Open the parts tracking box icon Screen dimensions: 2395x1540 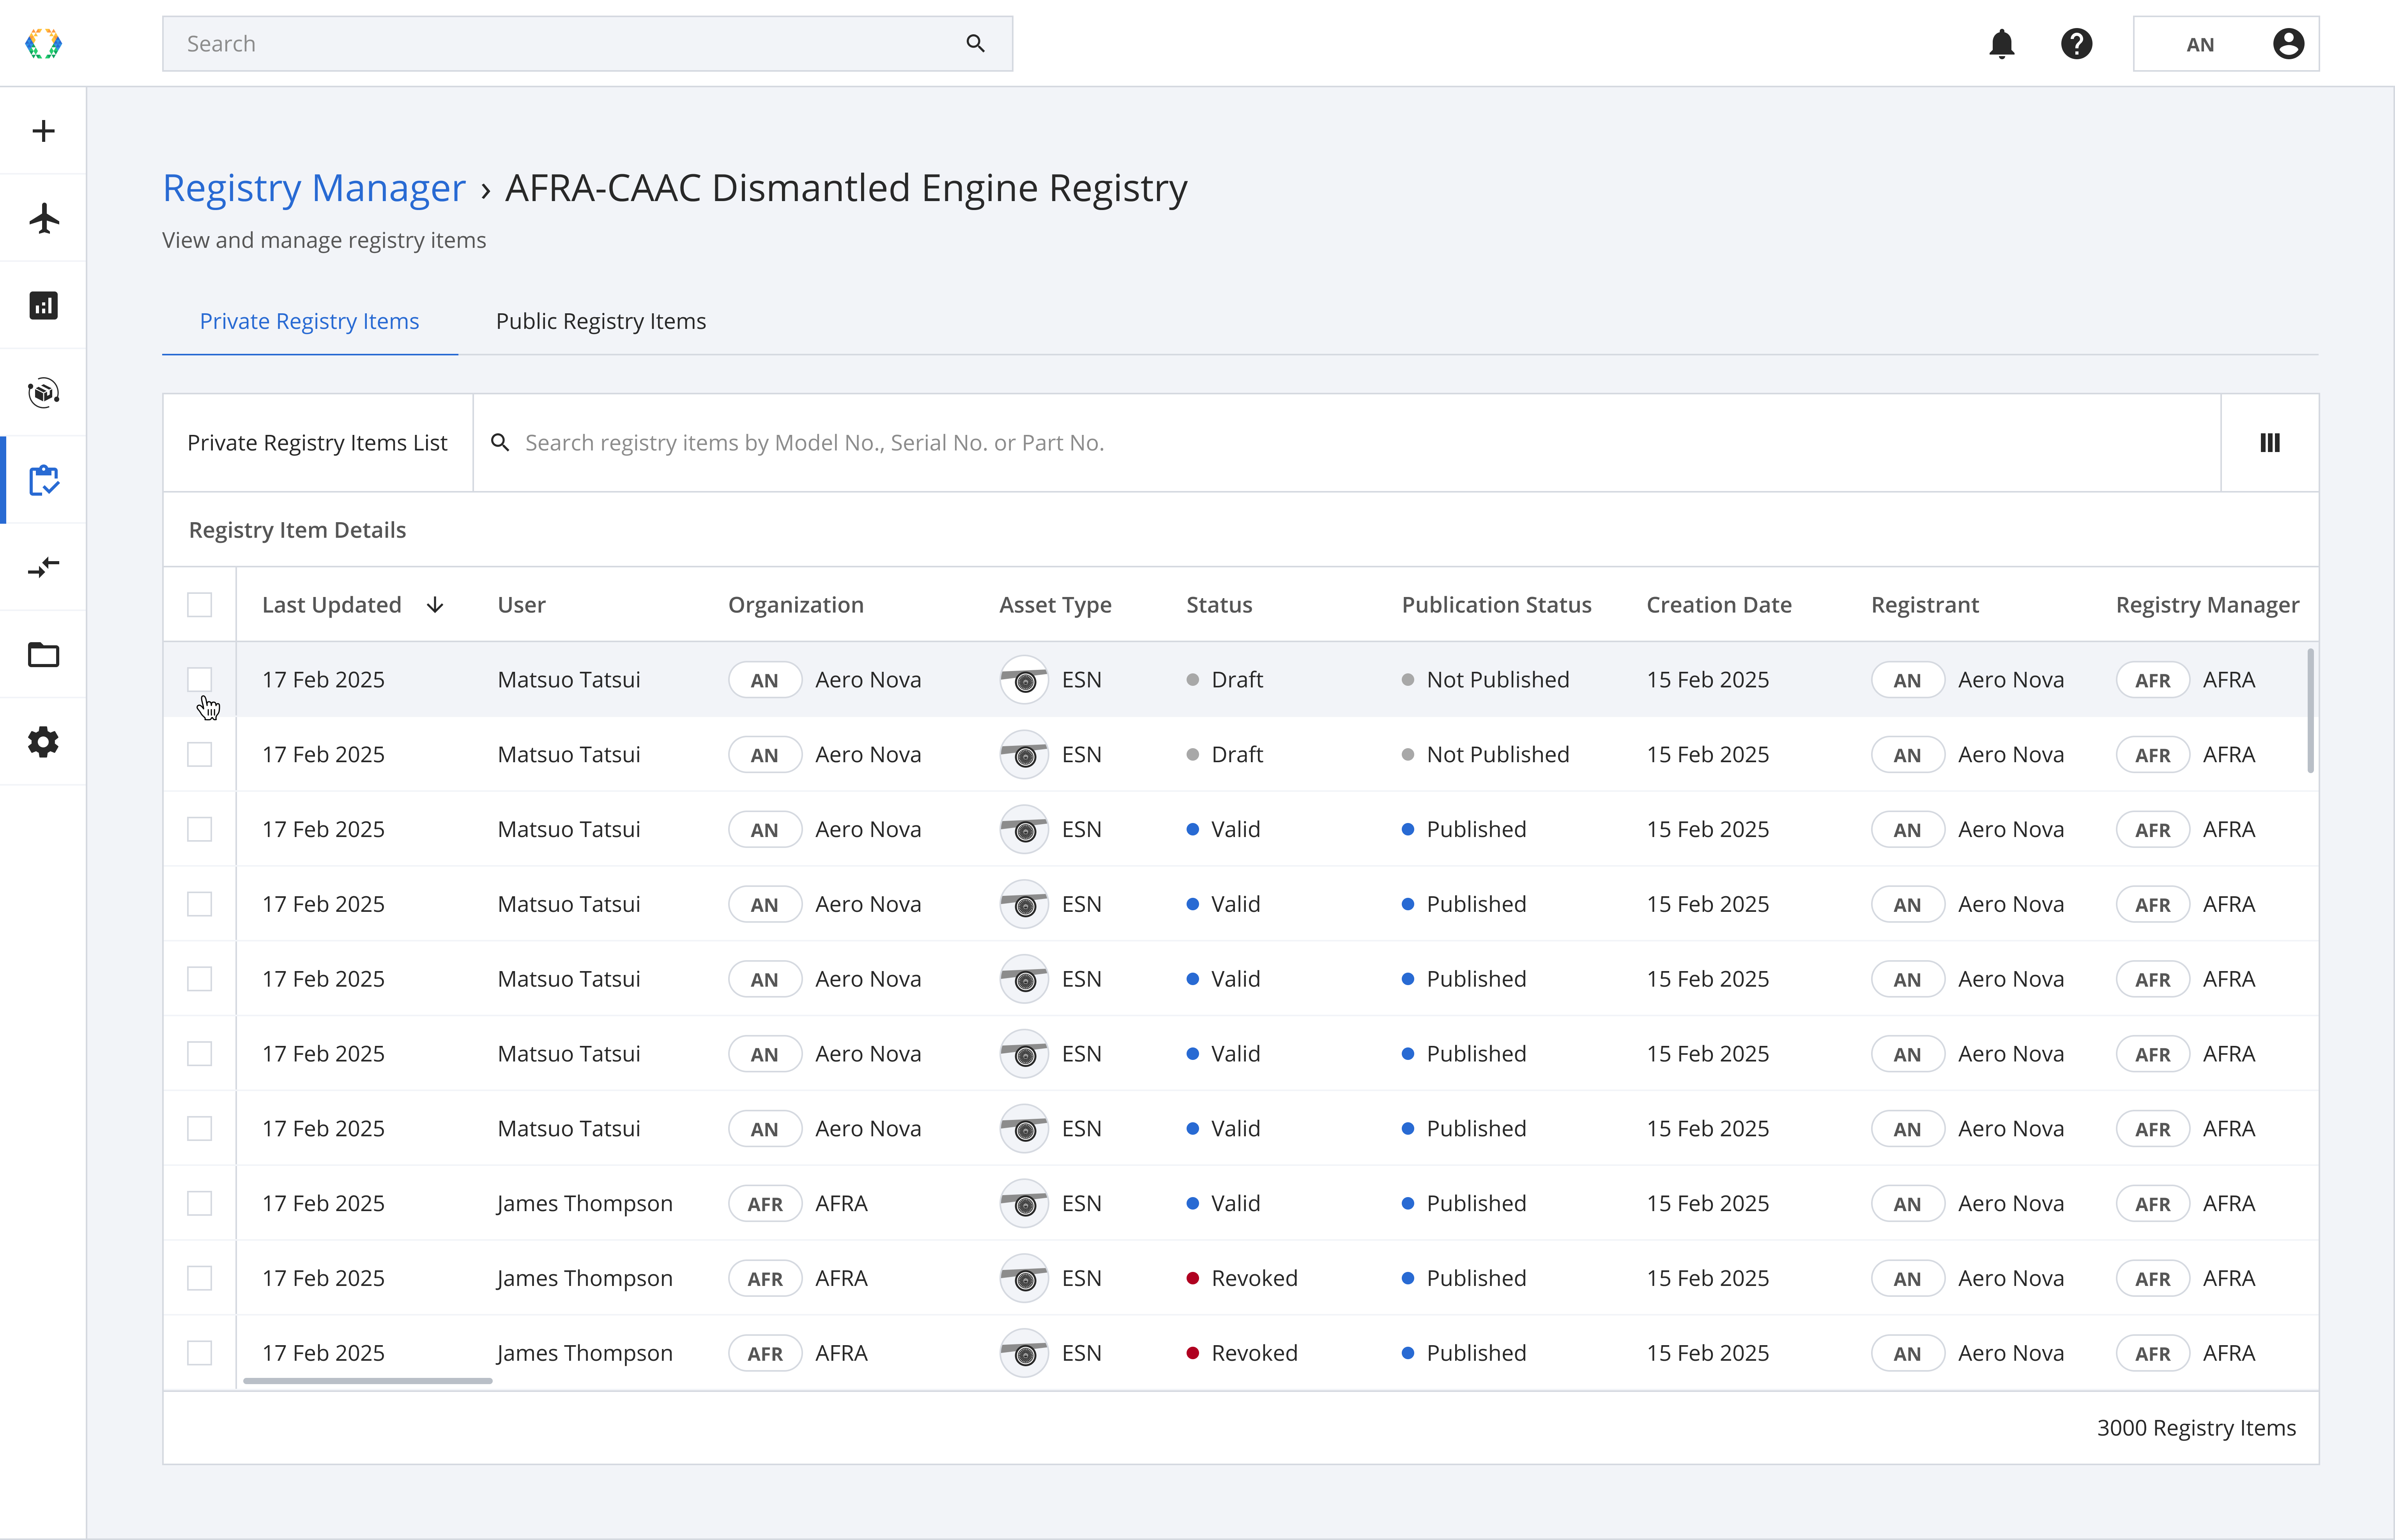point(43,392)
